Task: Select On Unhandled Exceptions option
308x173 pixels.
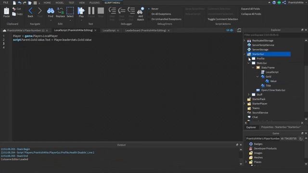Action: point(166,19)
